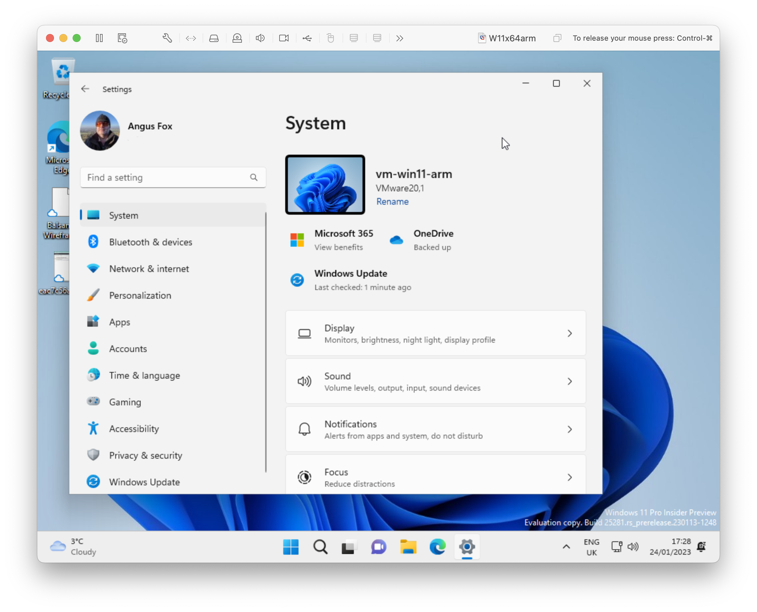Expand the Sound settings row
The width and height of the screenshot is (757, 612).
pyautogui.click(x=435, y=381)
